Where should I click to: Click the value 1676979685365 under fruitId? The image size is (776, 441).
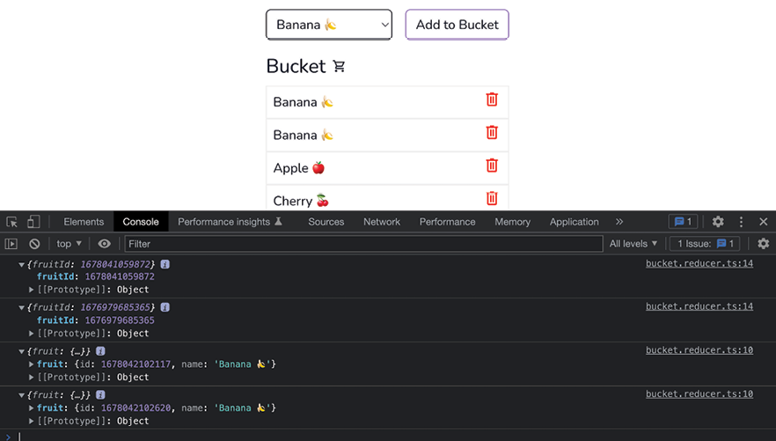[120, 320]
